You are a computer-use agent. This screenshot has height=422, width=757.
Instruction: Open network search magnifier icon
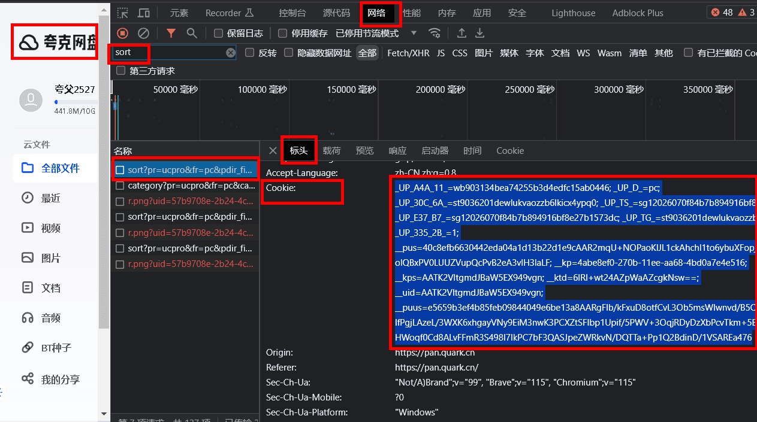[x=192, y=33]
